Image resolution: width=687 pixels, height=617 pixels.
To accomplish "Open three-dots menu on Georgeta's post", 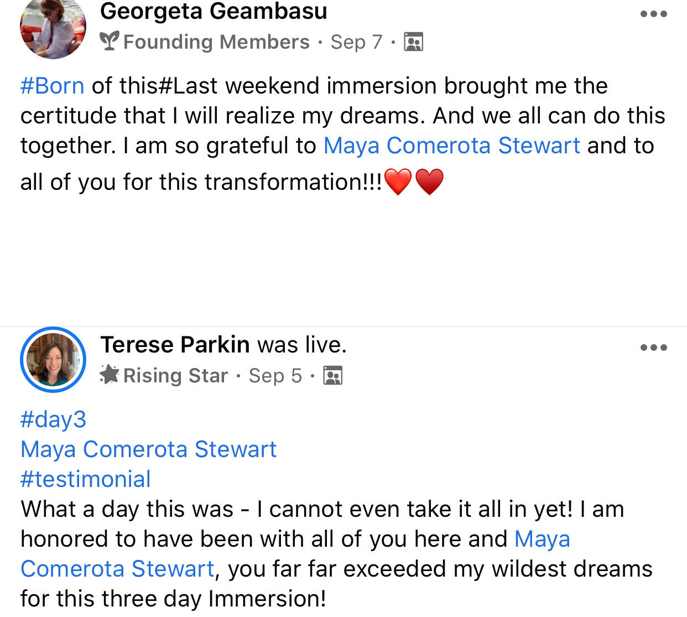I will click(653, 14).
